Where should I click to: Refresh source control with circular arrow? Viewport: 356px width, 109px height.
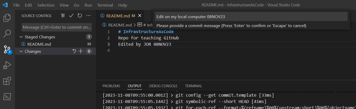tap(80, 16)
